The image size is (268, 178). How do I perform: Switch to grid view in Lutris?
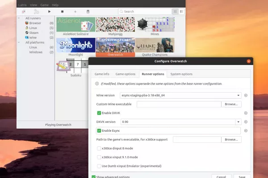[x=175, y=12]
